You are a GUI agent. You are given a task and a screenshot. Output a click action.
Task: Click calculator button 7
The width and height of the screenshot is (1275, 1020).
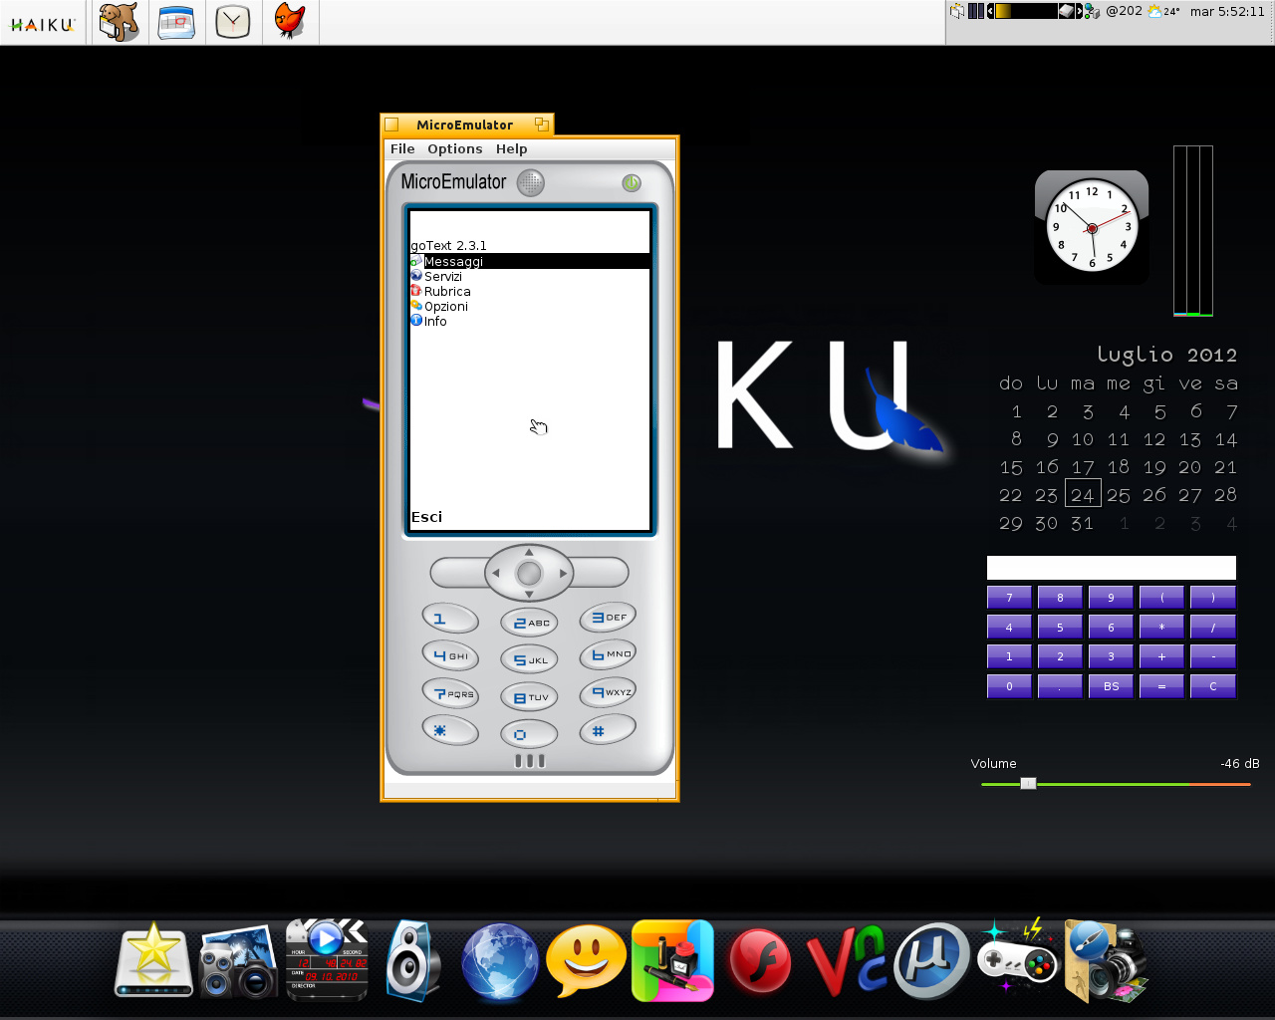tap(1009, 598)
